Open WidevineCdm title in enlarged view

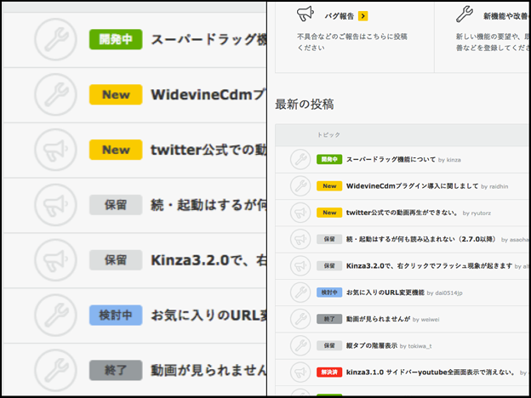[208, 94]
